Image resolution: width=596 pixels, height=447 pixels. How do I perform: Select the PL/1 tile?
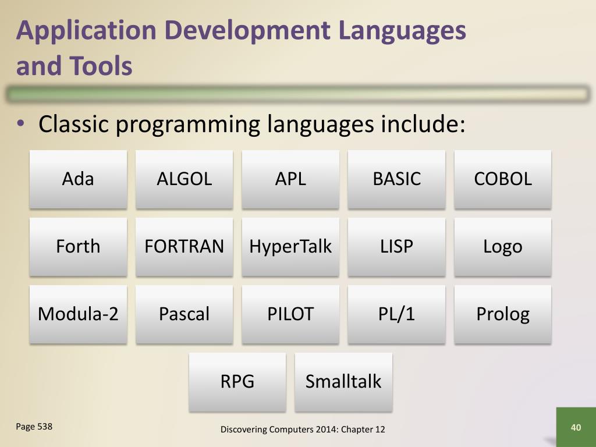coord(396,314)
